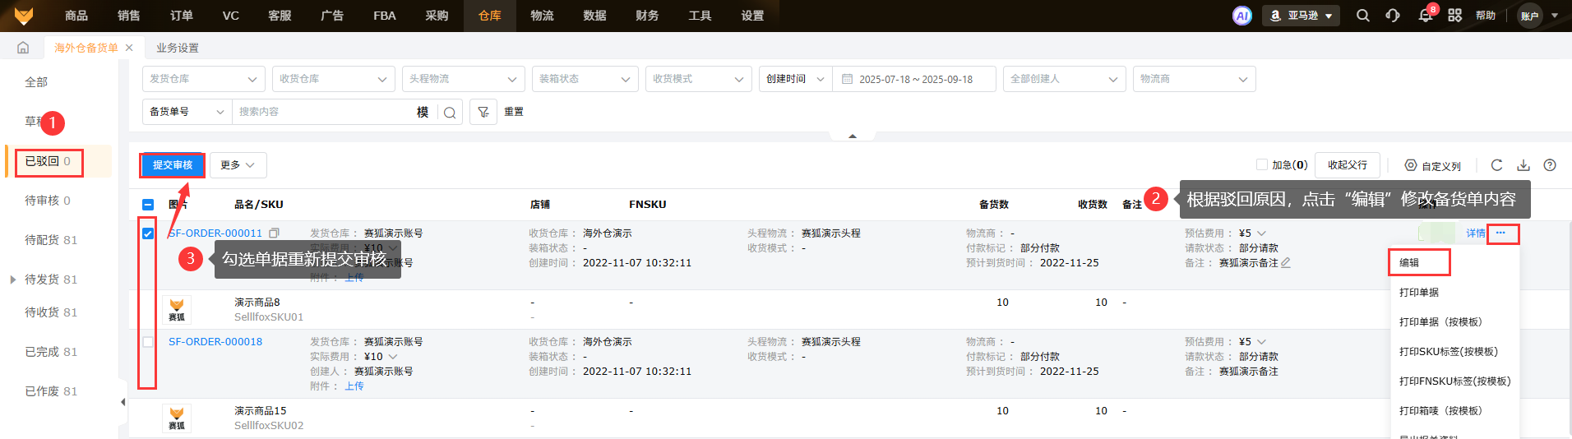Open 物流商 dropdown
This screenshot has height=439, width=1572.
click(x=1195, y=79)
